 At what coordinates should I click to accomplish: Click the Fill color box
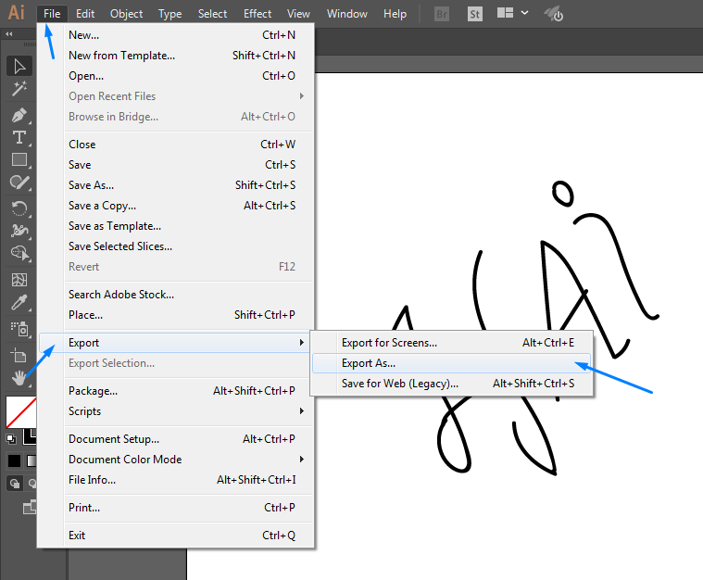(x=21, y=412)
